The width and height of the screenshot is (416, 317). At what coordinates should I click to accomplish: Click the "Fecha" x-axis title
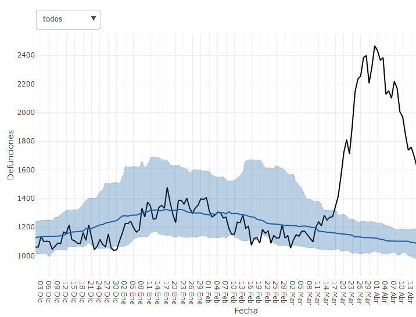(x=246, y=311)
